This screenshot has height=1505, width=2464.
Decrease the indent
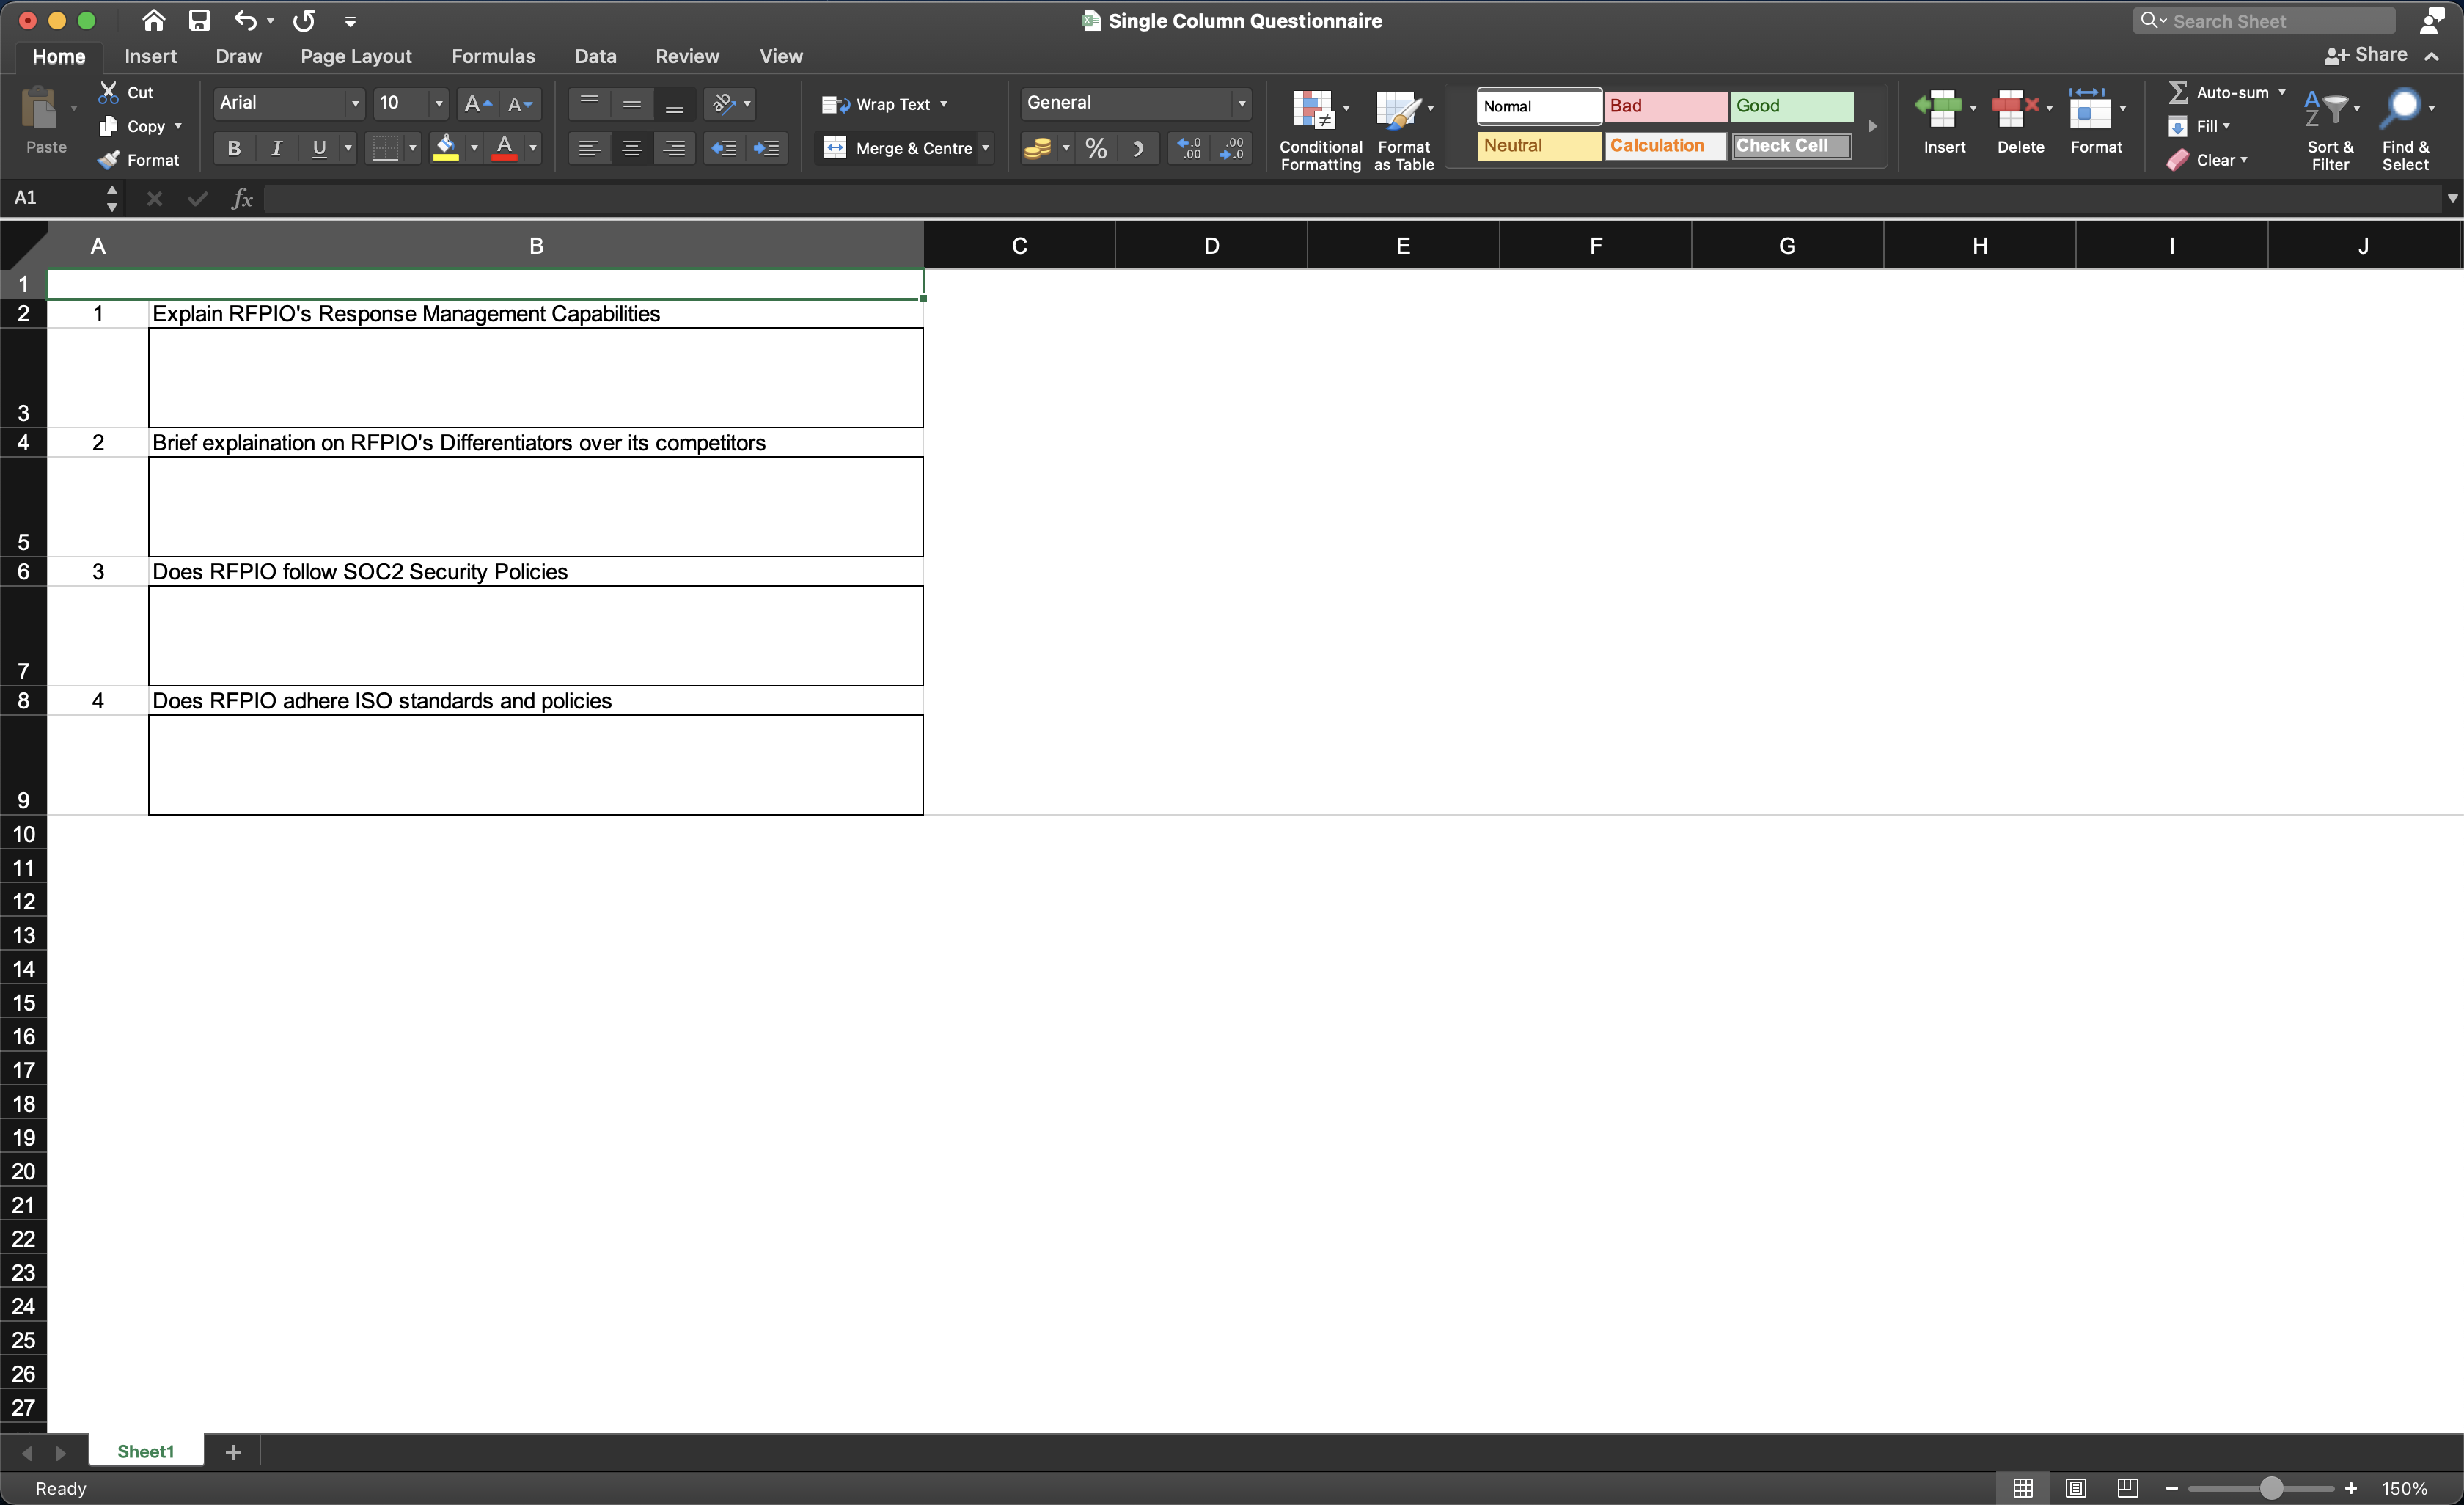pyautogui.click(x=723, y=148)
